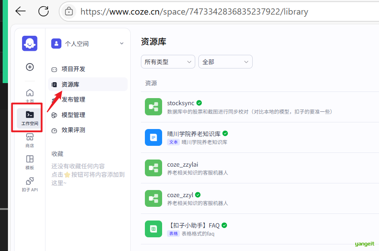Click the 晴川学院养老知识库 document icon
The width and height of the screenshot is (379, 251).
[x=153, y=137]
